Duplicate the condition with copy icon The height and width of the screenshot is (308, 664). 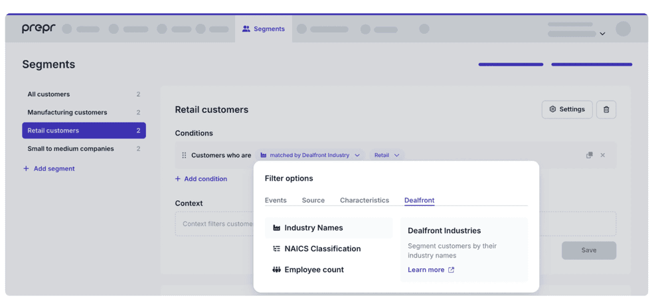click(589, 156)
